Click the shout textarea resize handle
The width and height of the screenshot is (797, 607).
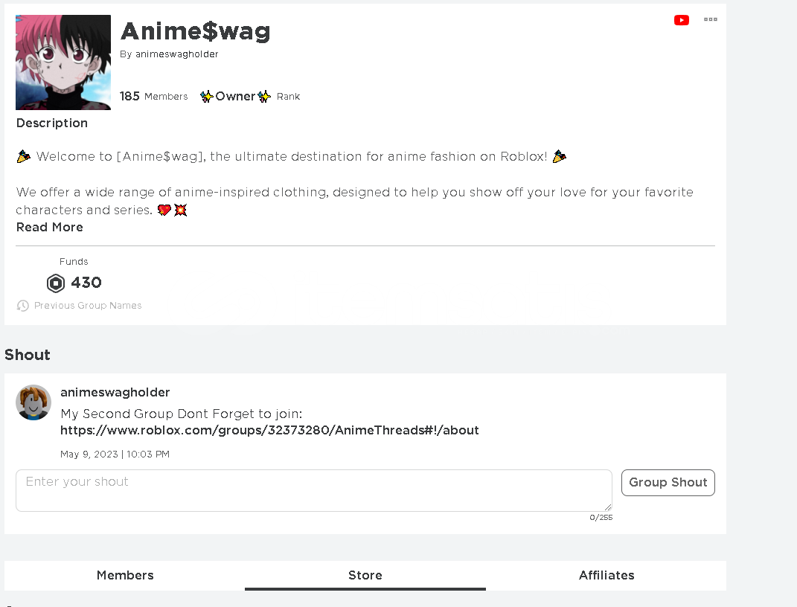pyautogui.click(x=608, y=507)
